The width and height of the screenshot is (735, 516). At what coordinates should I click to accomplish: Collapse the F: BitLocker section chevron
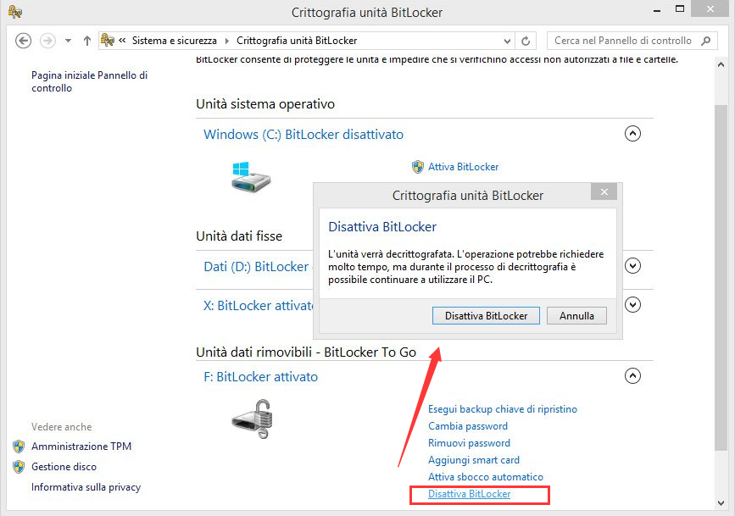coord(632,376)
